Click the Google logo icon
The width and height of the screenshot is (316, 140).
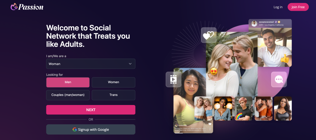tap(74, 130)
